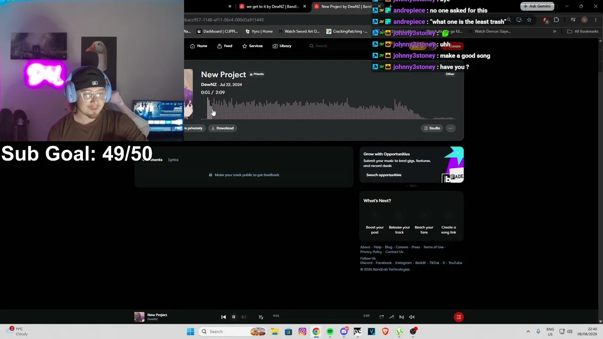Skip to previous track in player

click(x=223, y=317)
